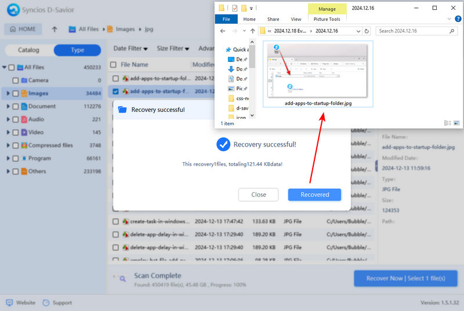Click the Video category icon
The image size is (464, 311).
[24, 132]
